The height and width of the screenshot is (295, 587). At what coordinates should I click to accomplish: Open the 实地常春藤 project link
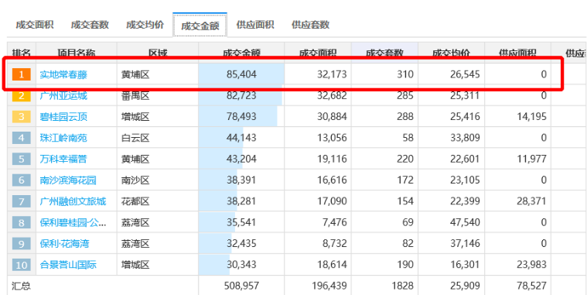[x=63, y=74]
